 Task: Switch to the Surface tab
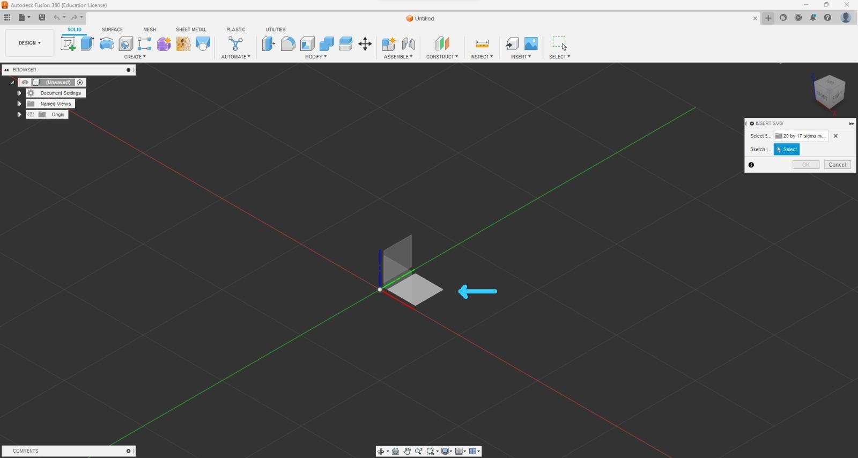(x=113, y=29)
